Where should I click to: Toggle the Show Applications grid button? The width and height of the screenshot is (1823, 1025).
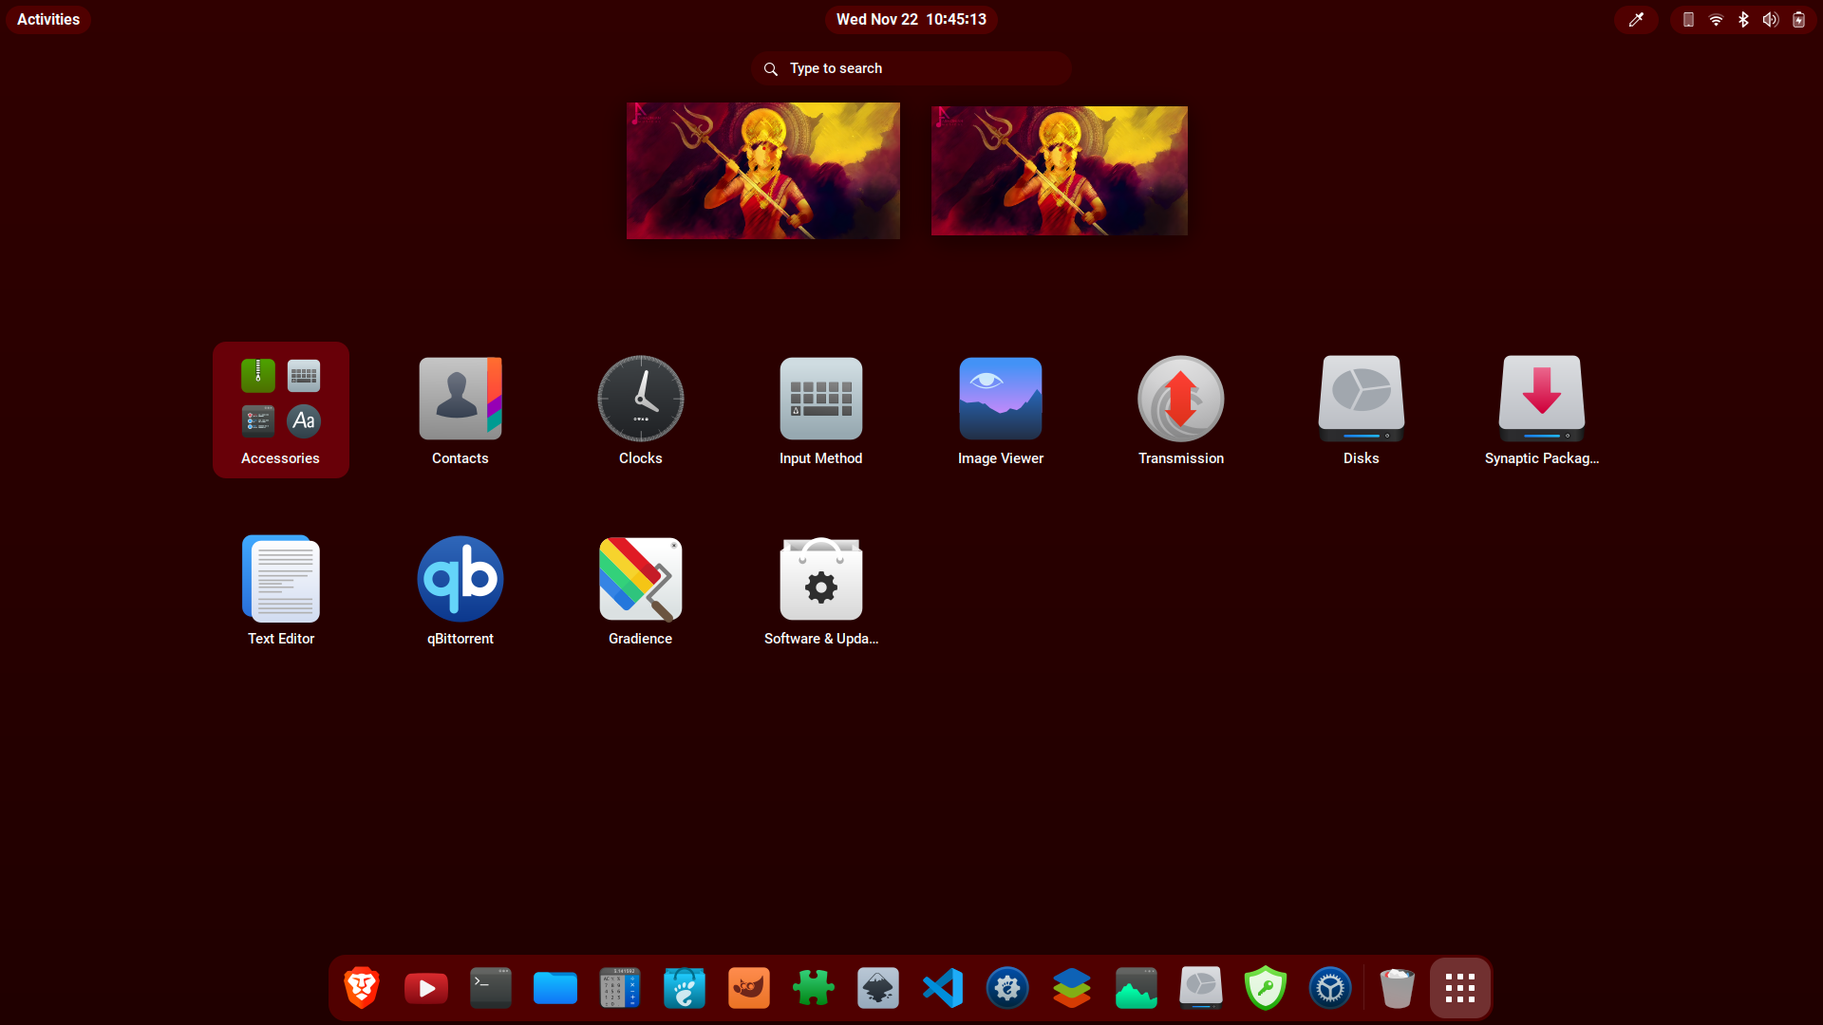1460,988
